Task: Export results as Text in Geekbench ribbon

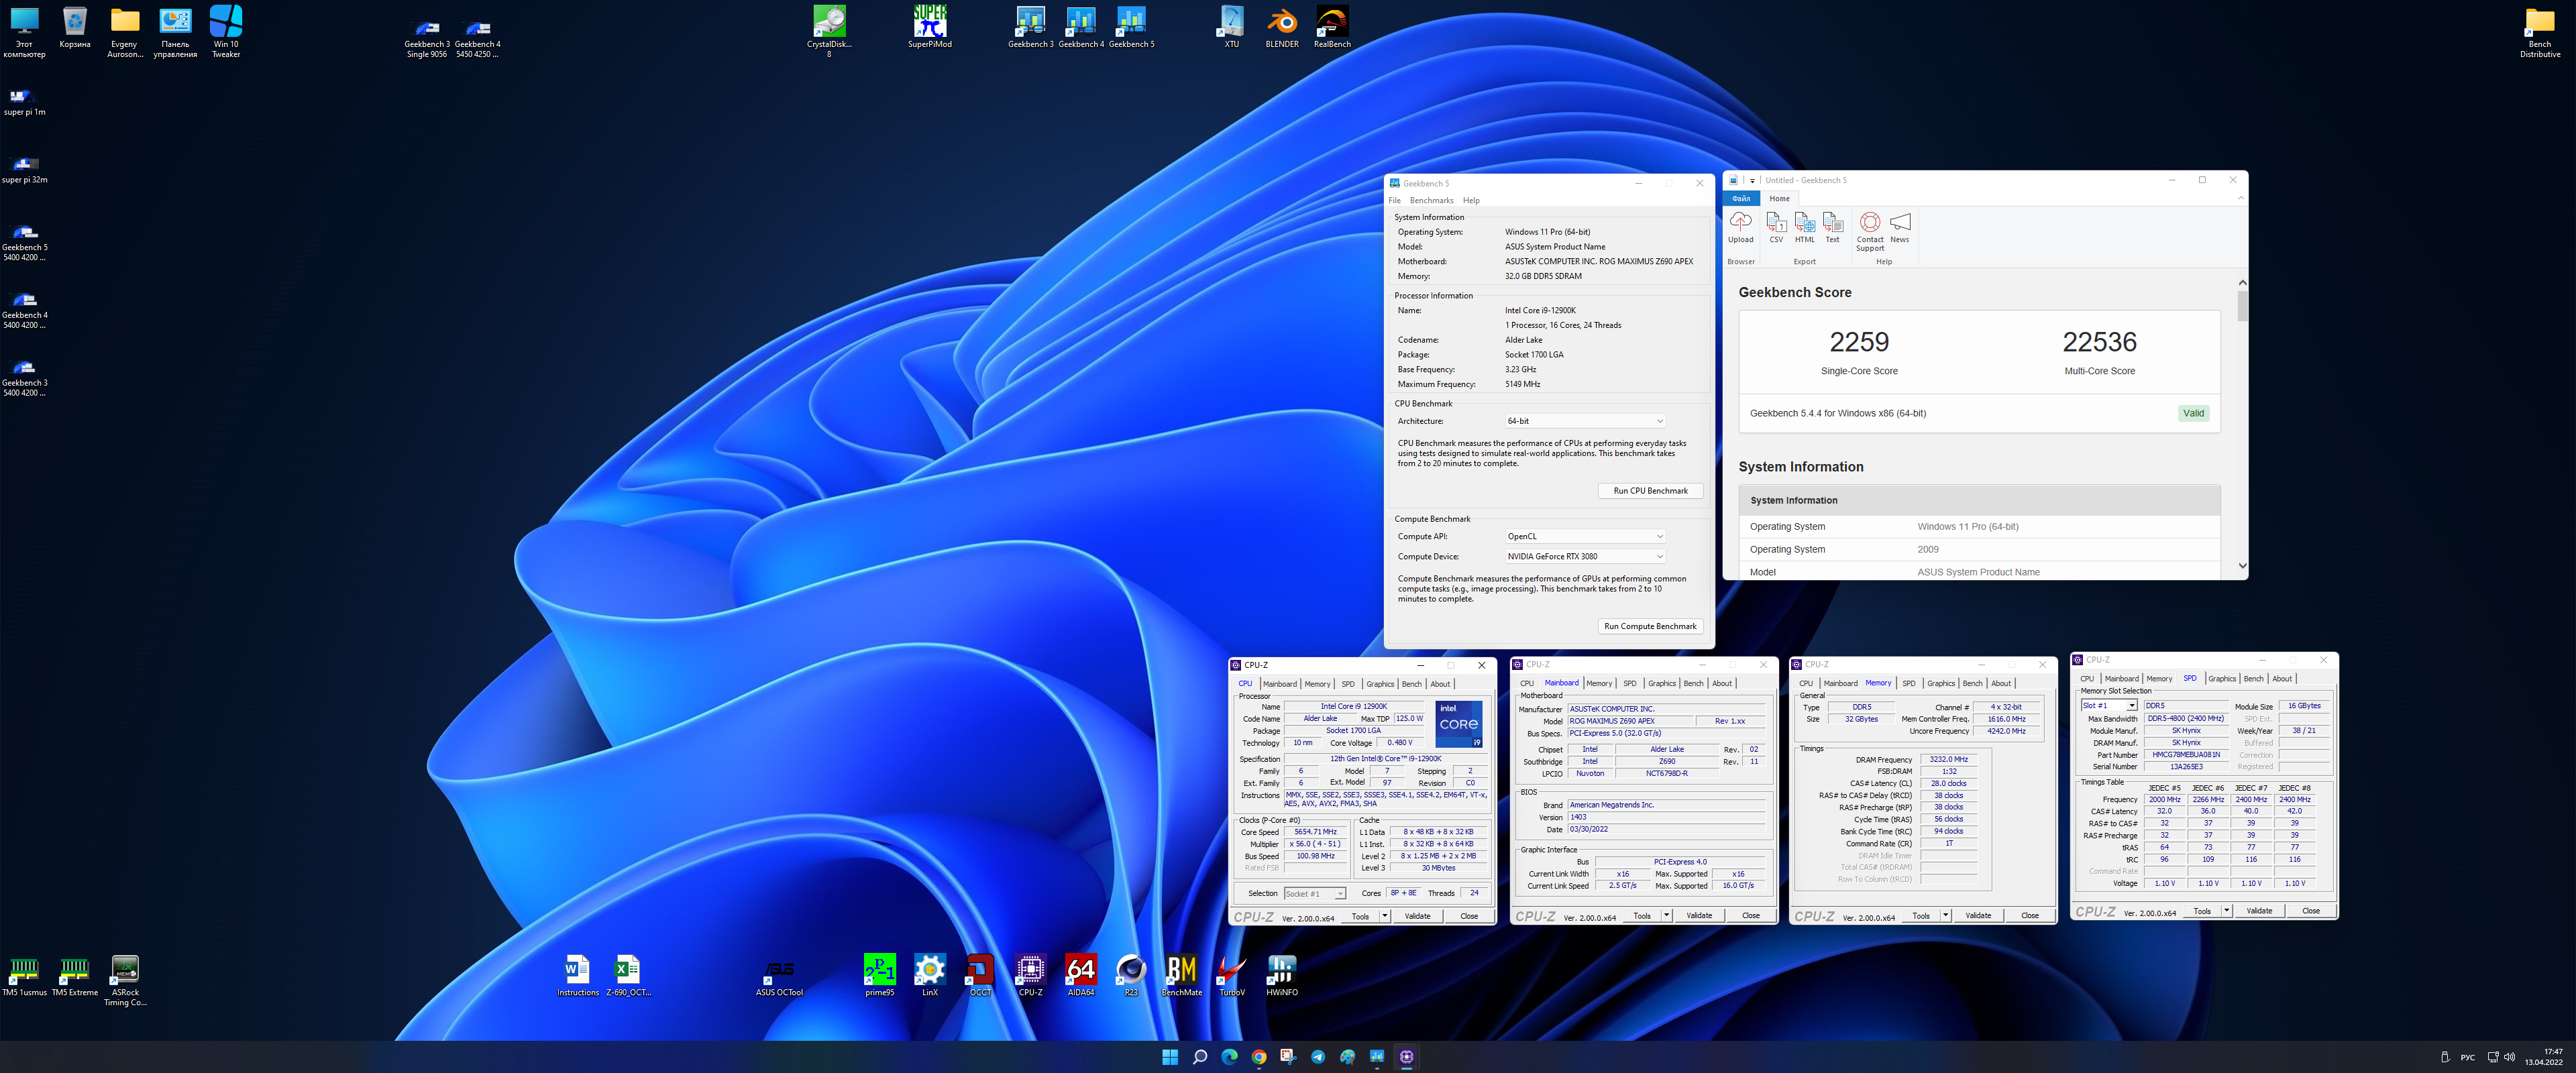Action: 1832,228
